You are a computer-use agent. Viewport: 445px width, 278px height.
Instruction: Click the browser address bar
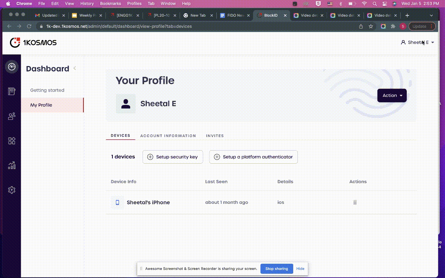point(193,26)
